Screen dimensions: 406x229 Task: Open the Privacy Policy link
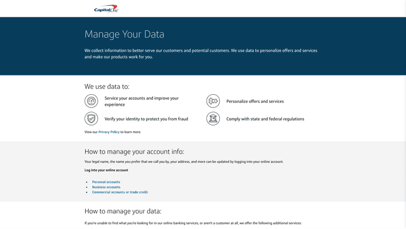(109, 132)
